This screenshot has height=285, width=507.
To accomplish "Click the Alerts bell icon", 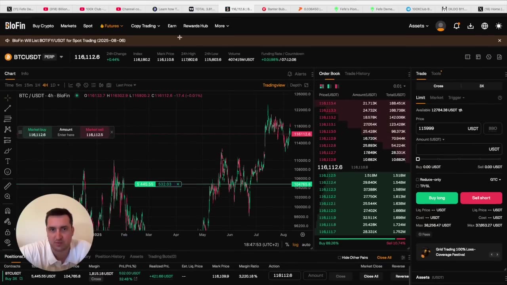I will click(x=290, y=74).
